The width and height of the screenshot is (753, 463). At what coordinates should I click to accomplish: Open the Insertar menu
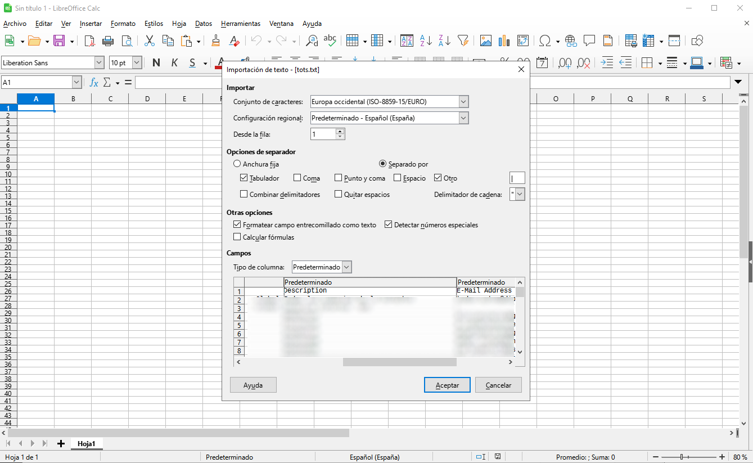91,24
